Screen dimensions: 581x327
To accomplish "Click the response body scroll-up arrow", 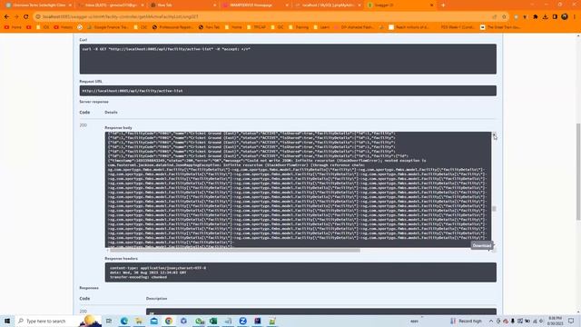I will click(494, 134).
